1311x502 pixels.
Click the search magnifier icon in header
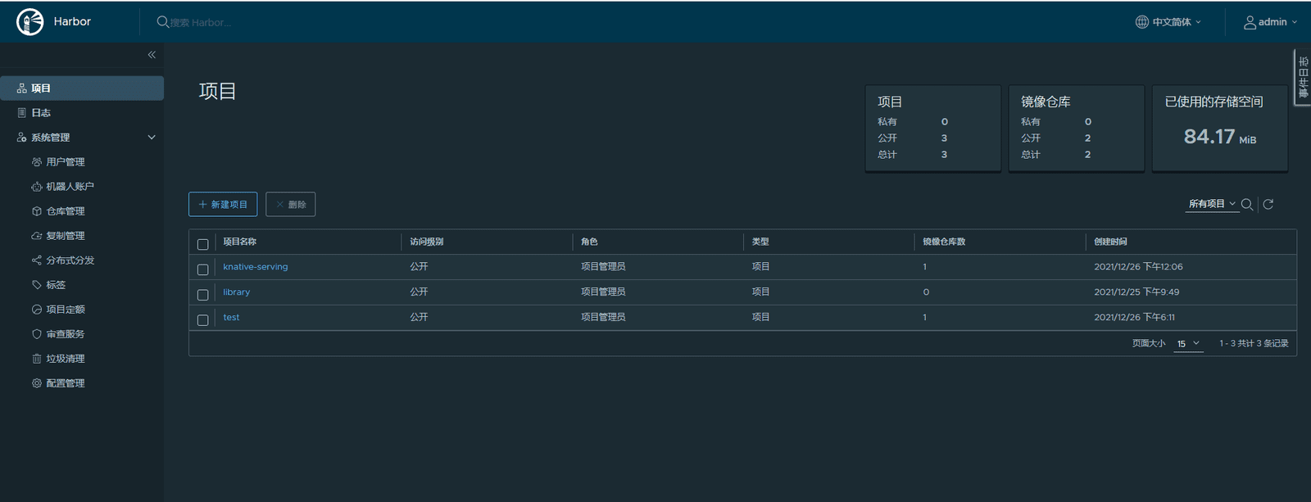163,22
